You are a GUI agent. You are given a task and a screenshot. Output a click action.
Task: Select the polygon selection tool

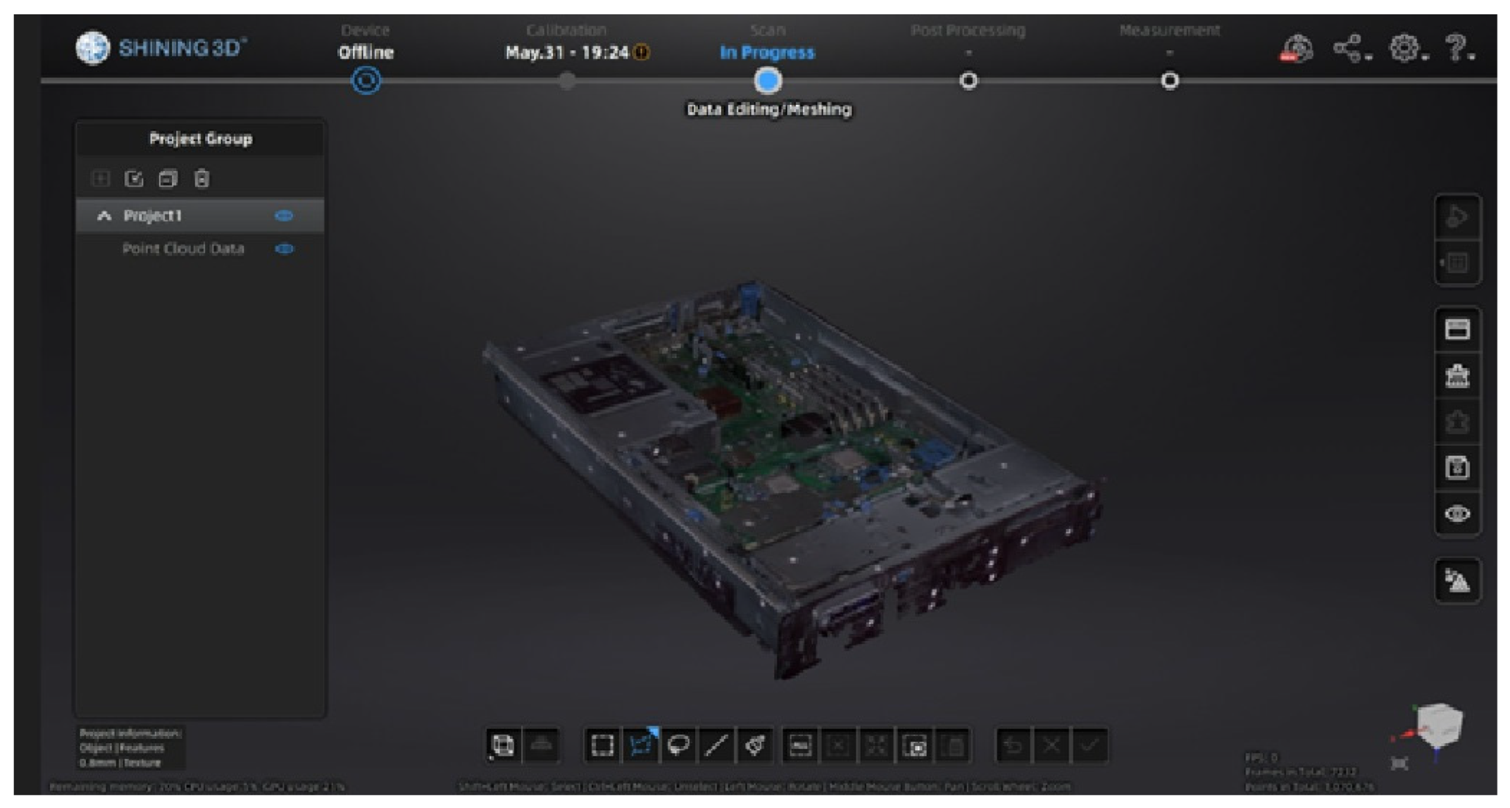click(640, 745)
